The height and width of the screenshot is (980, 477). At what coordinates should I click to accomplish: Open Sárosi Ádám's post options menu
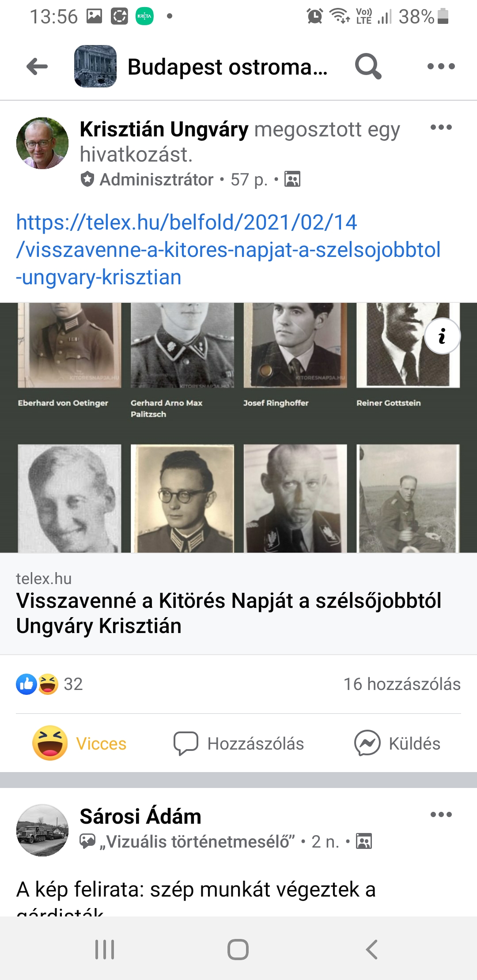[x=441, y=814]
